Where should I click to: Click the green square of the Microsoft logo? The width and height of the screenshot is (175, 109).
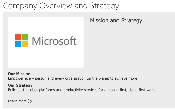click(x=25, y=37)
